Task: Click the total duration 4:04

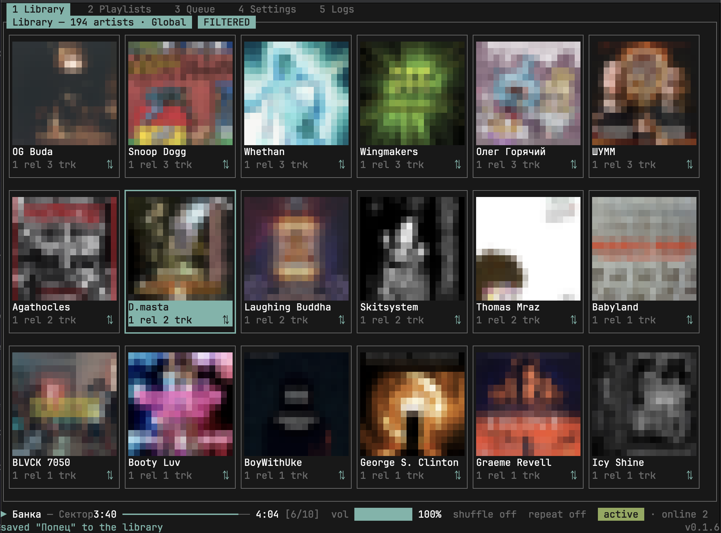Action: [267, 514]
